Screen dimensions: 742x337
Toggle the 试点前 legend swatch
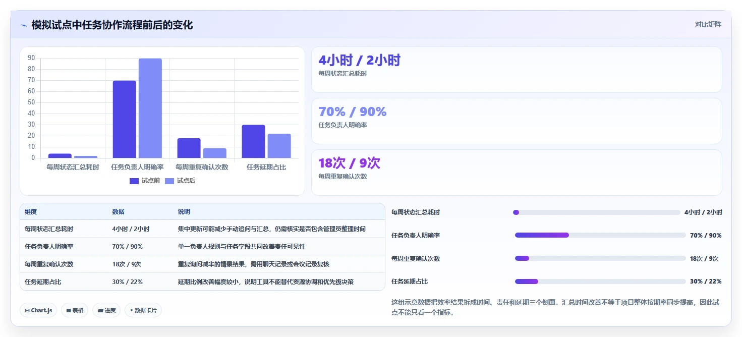(134, 181)
